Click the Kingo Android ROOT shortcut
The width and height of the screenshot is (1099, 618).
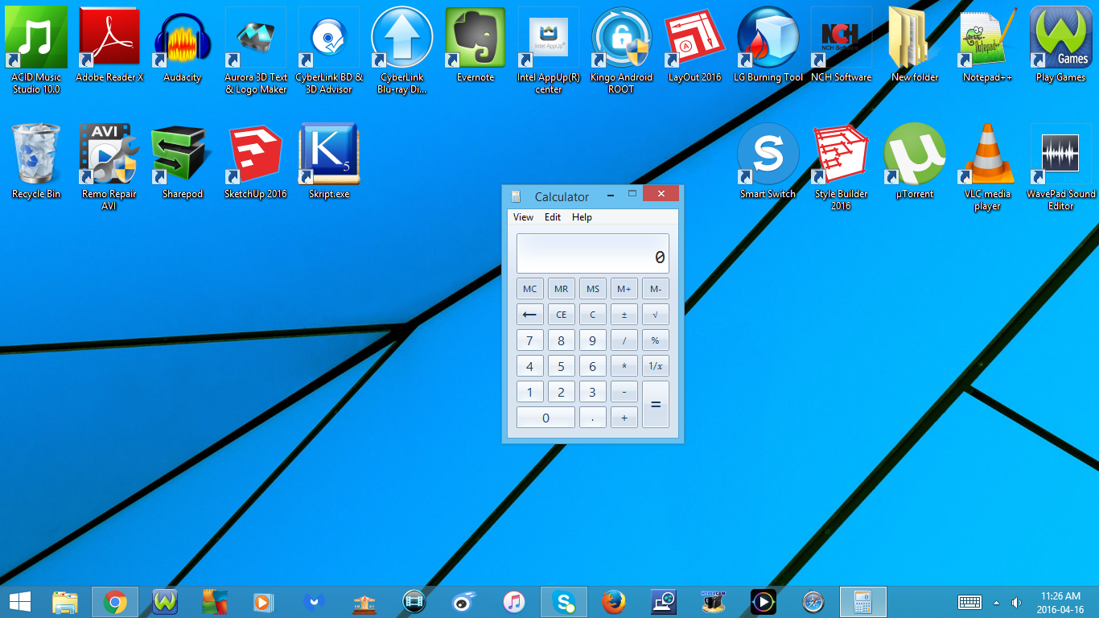coord(622,38)
